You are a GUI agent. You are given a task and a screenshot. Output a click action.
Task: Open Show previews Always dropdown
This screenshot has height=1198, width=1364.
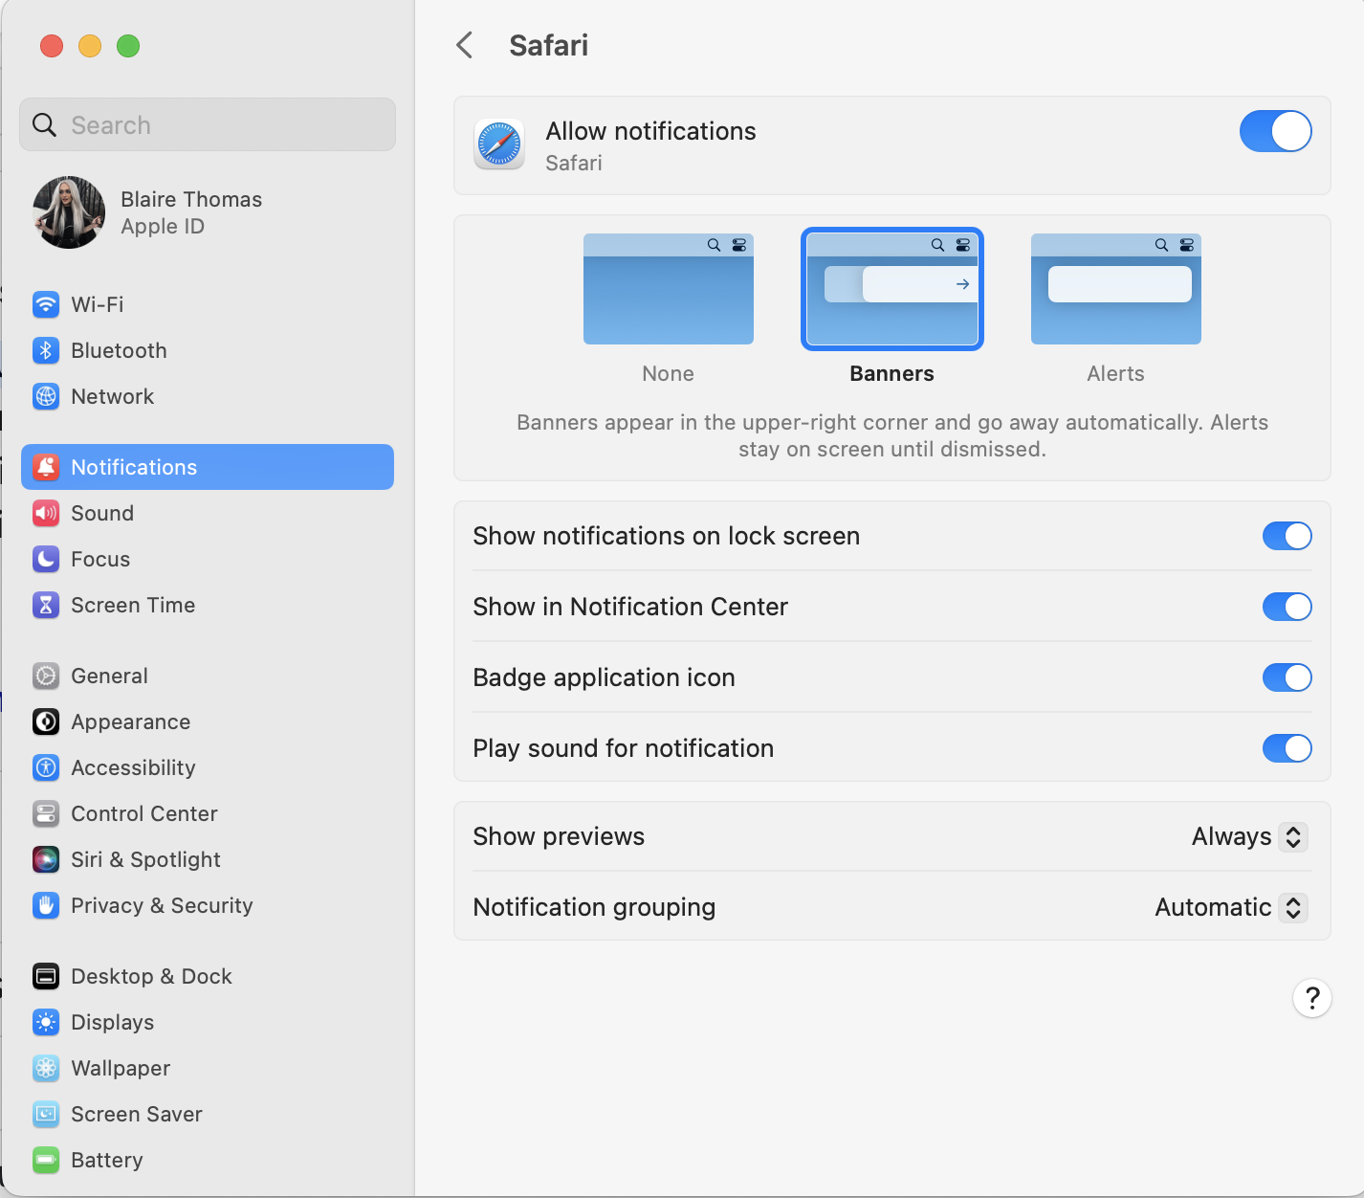coord(1249,836)
